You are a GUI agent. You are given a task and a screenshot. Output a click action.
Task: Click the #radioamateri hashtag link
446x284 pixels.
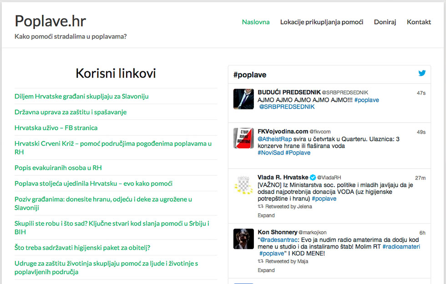[401, 246]
